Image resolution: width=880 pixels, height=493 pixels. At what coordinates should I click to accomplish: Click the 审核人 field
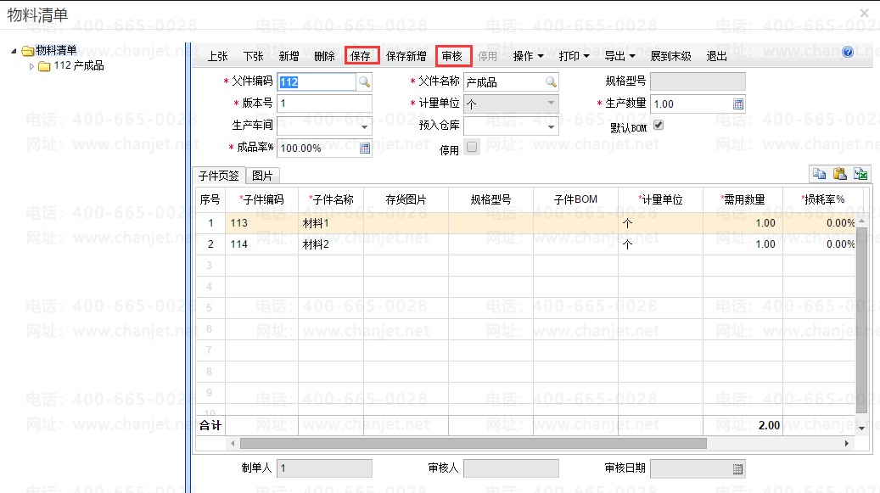click(x=511, y=468)
